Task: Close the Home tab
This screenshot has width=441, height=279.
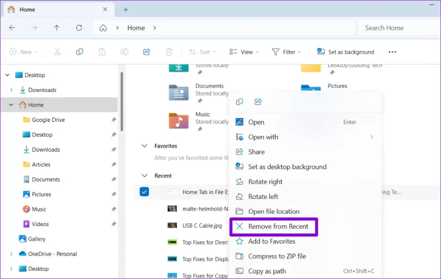Action: click(x=105, y=9)
